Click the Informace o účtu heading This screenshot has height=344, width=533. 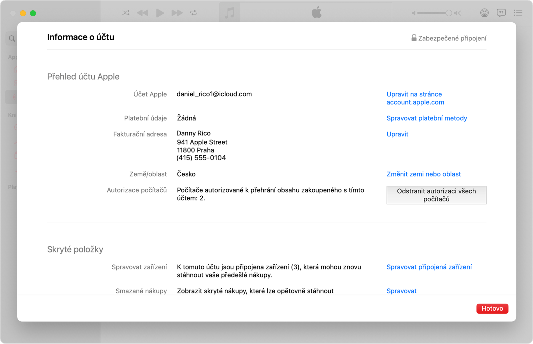[81, 37]
